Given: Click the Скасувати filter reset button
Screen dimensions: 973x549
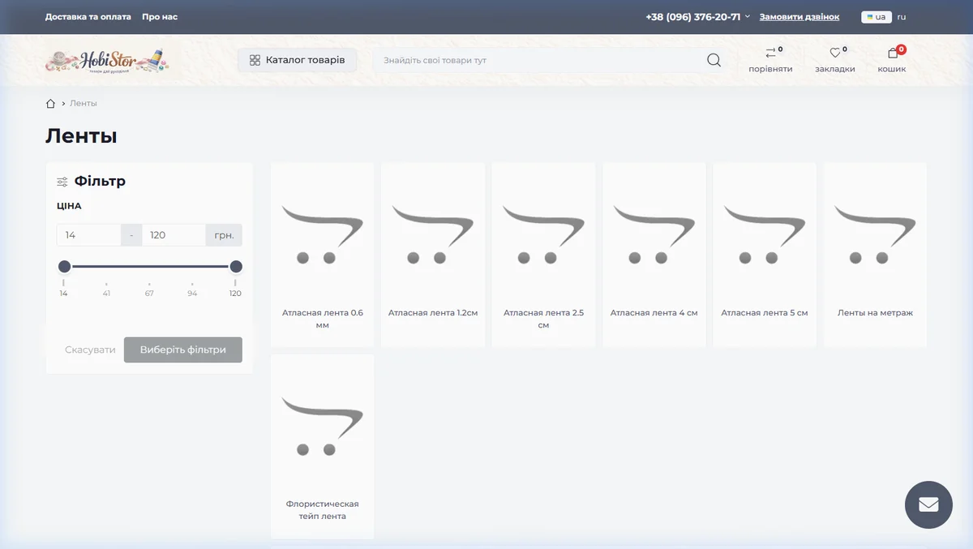Looking at the screenshot, I should 90,350.
